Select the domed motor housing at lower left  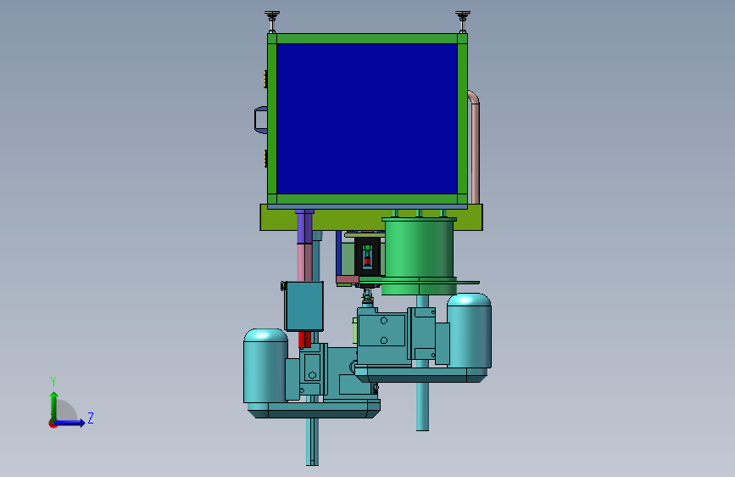click(265, 366)
